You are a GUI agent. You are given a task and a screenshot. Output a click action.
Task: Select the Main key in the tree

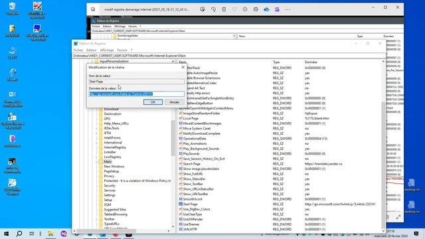click(108, 162)
